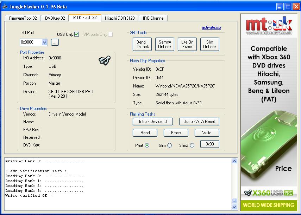Click the Channel value 'Primary'
The image size is (301, 215).
tap(55, 75)
